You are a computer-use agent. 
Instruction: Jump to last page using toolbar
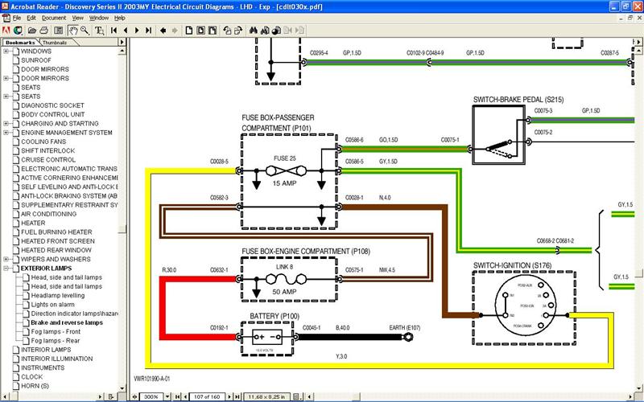pyautogui.click(x=149, y=31)
